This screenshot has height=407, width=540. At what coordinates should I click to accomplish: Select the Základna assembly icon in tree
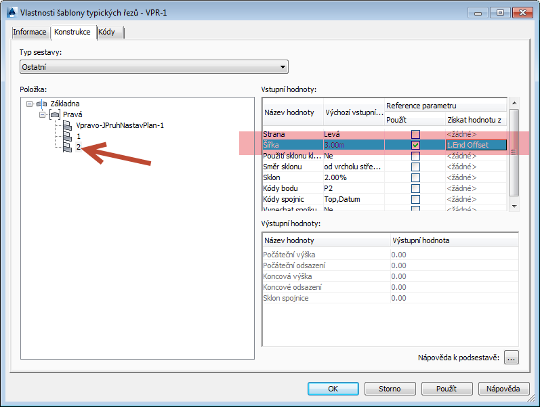(x=41, y=104)
